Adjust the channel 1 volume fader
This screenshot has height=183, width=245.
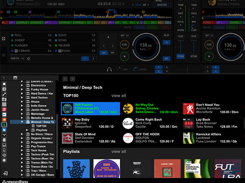click(180, 47)
